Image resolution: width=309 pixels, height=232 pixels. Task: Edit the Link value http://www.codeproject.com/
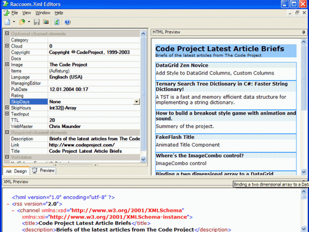pos(94,145)
